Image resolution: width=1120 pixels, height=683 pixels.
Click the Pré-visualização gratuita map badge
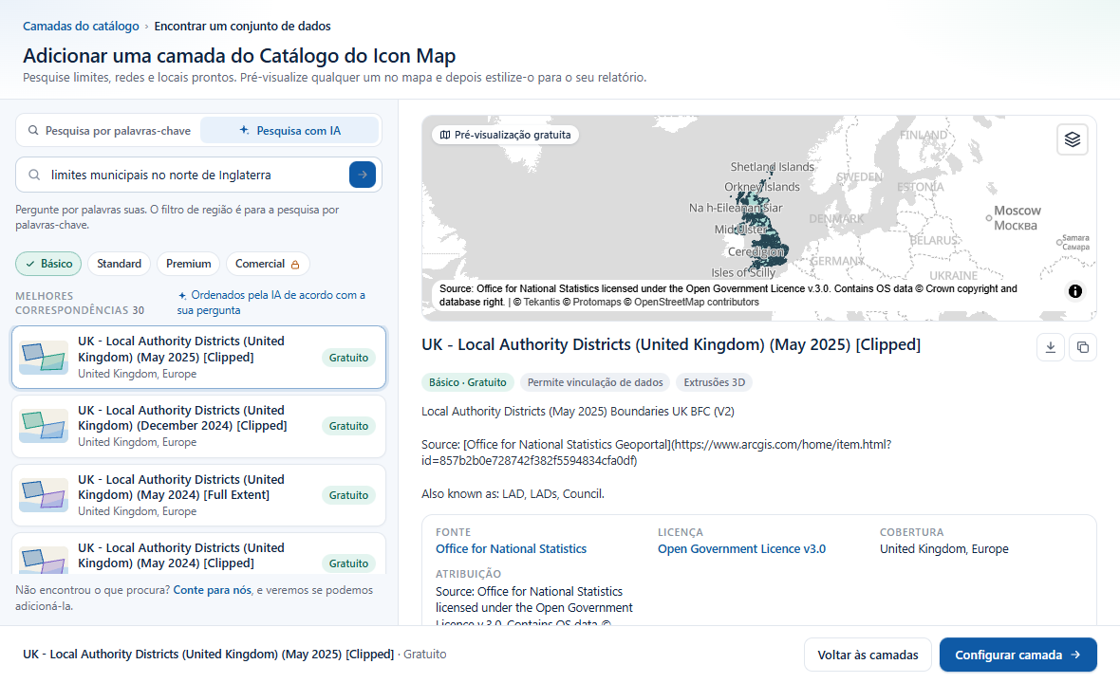506,135
